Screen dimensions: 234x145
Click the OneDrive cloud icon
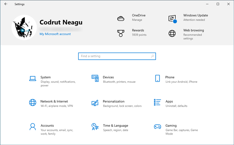(121, 19)
